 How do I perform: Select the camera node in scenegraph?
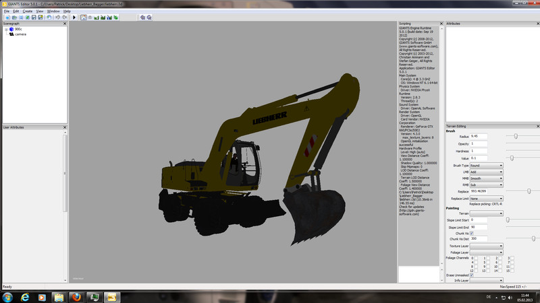[20, 34]
